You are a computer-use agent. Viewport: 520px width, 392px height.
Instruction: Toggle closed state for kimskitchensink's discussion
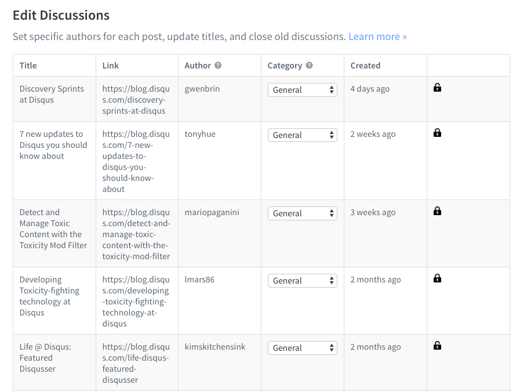tap(437, 345)
